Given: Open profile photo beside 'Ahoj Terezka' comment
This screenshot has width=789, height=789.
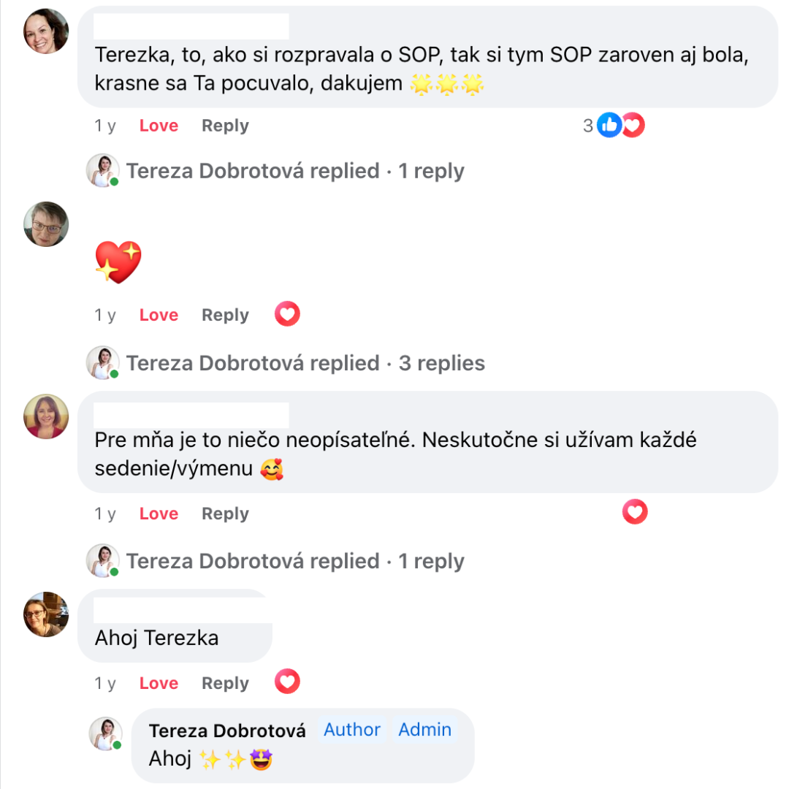Looking at the screenshot, I should click(47, 614).
